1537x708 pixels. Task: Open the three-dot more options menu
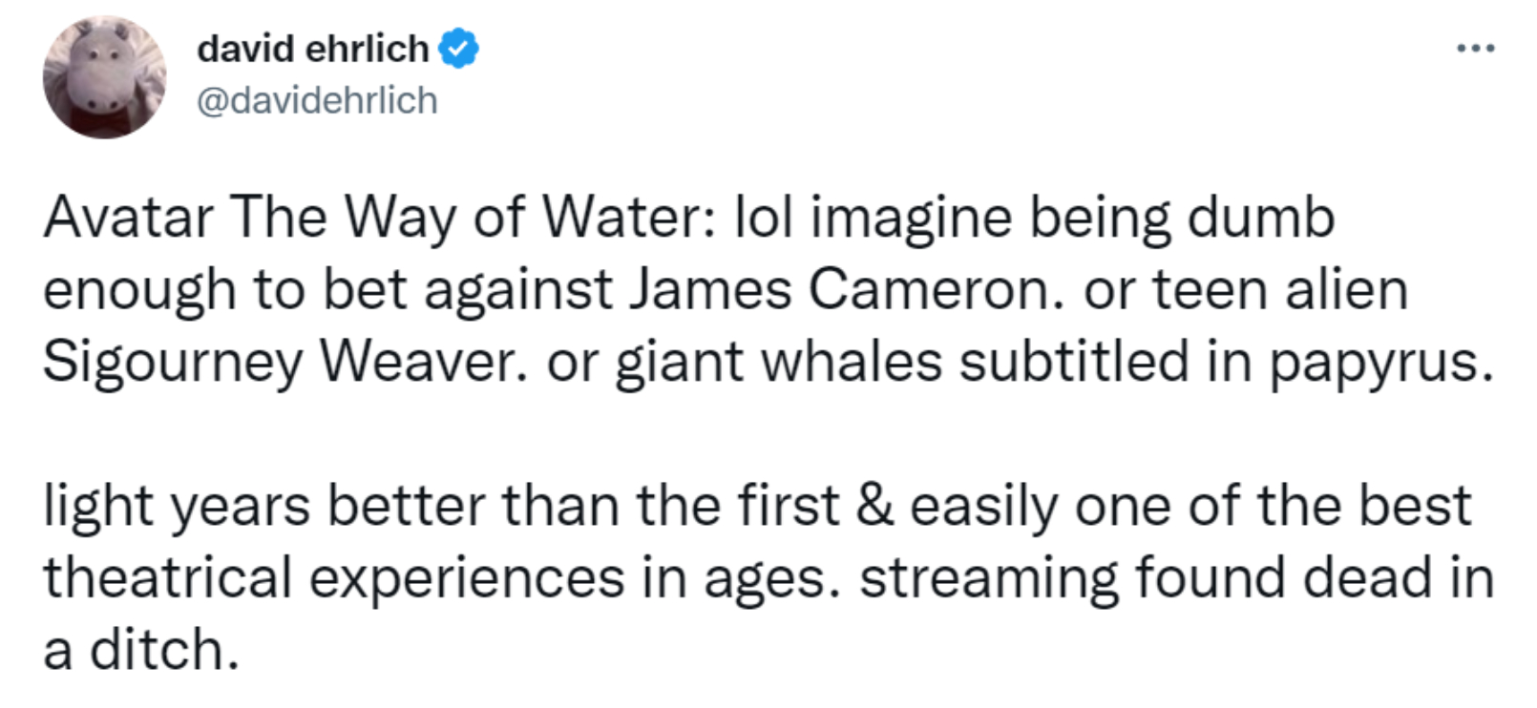click(1475, 48)
